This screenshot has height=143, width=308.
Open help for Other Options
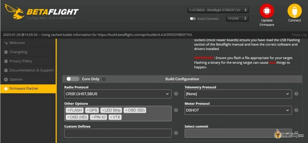coord(176,110)
